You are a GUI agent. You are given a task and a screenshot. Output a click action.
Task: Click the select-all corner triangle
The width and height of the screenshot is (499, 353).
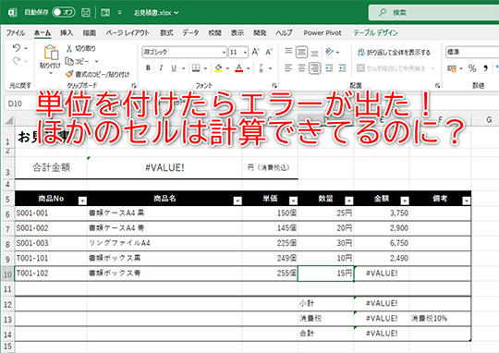(8, 120)
